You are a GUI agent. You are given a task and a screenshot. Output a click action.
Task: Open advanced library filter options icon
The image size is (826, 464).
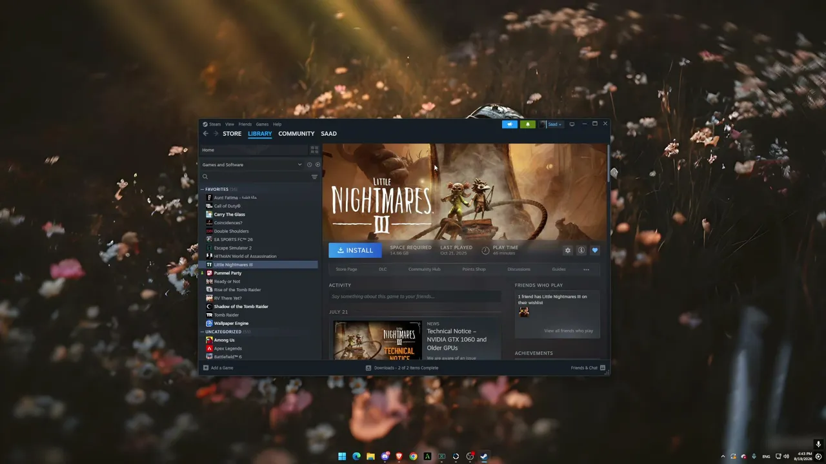[314, 177]
